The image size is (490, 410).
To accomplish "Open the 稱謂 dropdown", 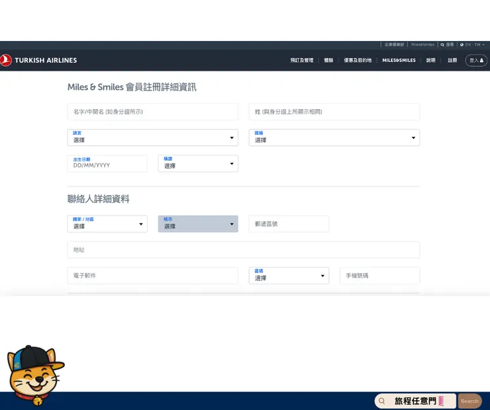I will [198, 163].
